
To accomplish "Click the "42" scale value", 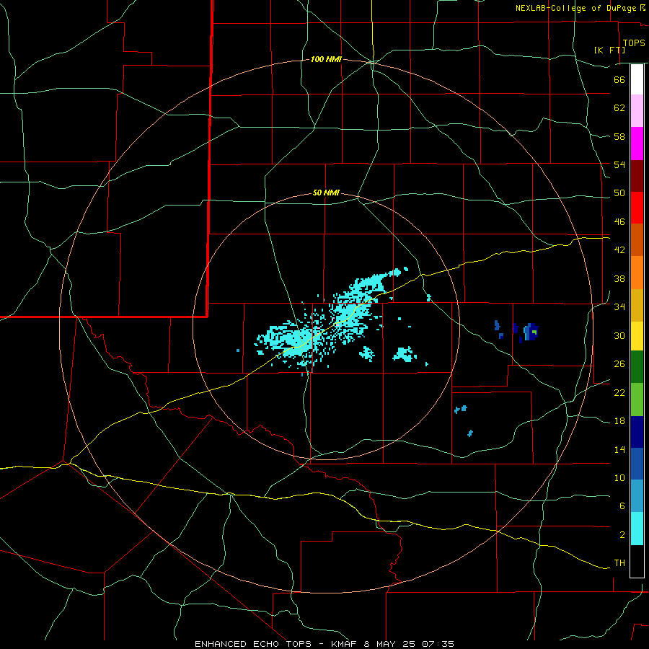I will [619, 250].
